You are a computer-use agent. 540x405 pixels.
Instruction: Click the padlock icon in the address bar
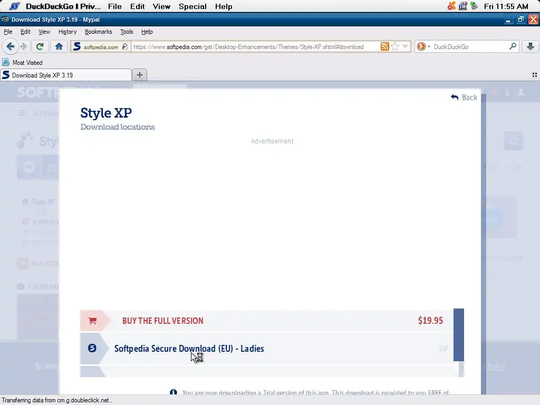pos(125,46)
